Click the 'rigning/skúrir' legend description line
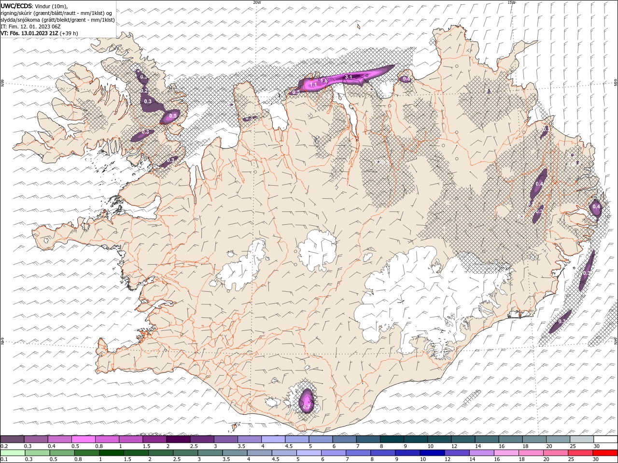Screen dimensions: 618x463 click(x=57, y=13)
